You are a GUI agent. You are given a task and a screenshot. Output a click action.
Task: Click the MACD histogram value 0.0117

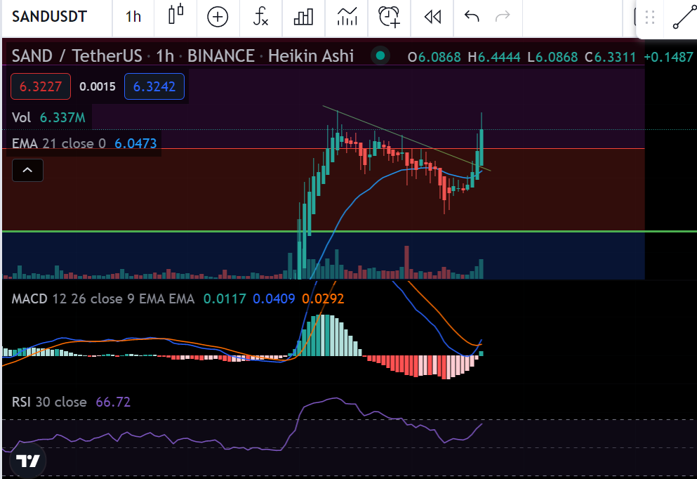(225, 298)
